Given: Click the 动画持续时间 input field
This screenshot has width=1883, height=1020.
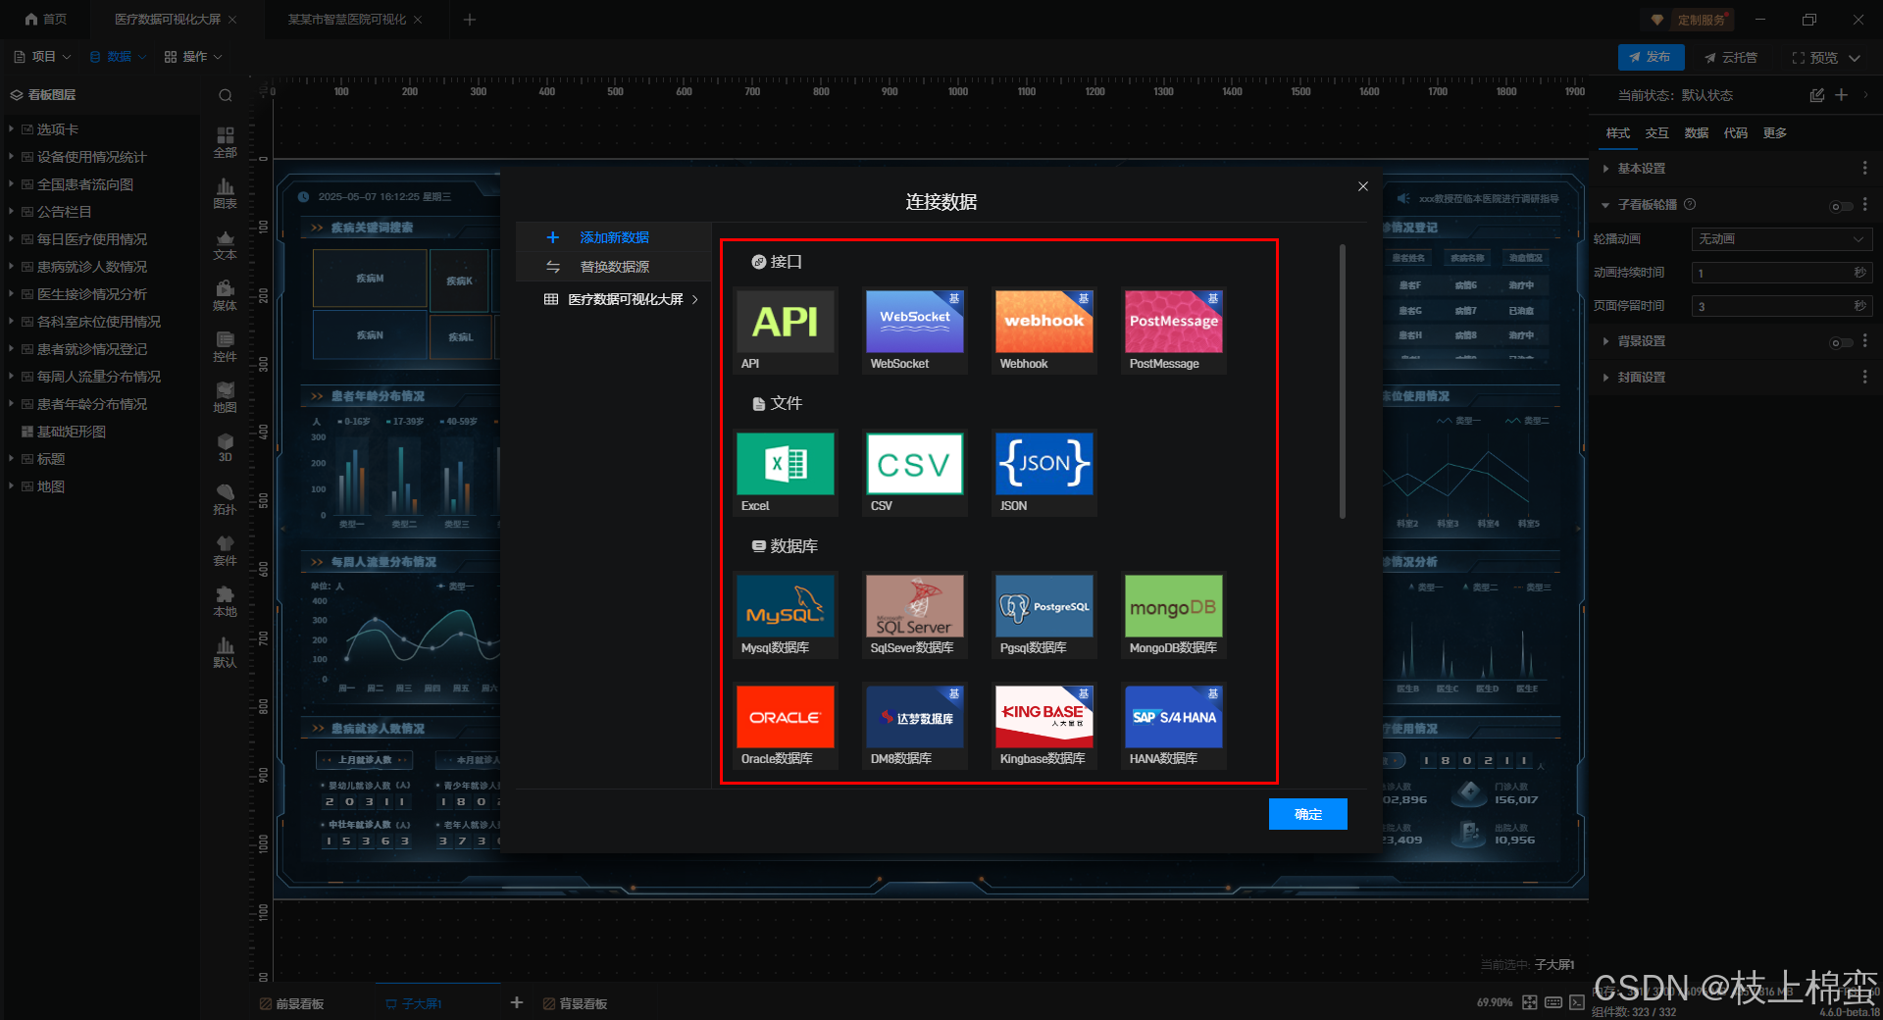Looking at the screenshot, I should 1782,273.
